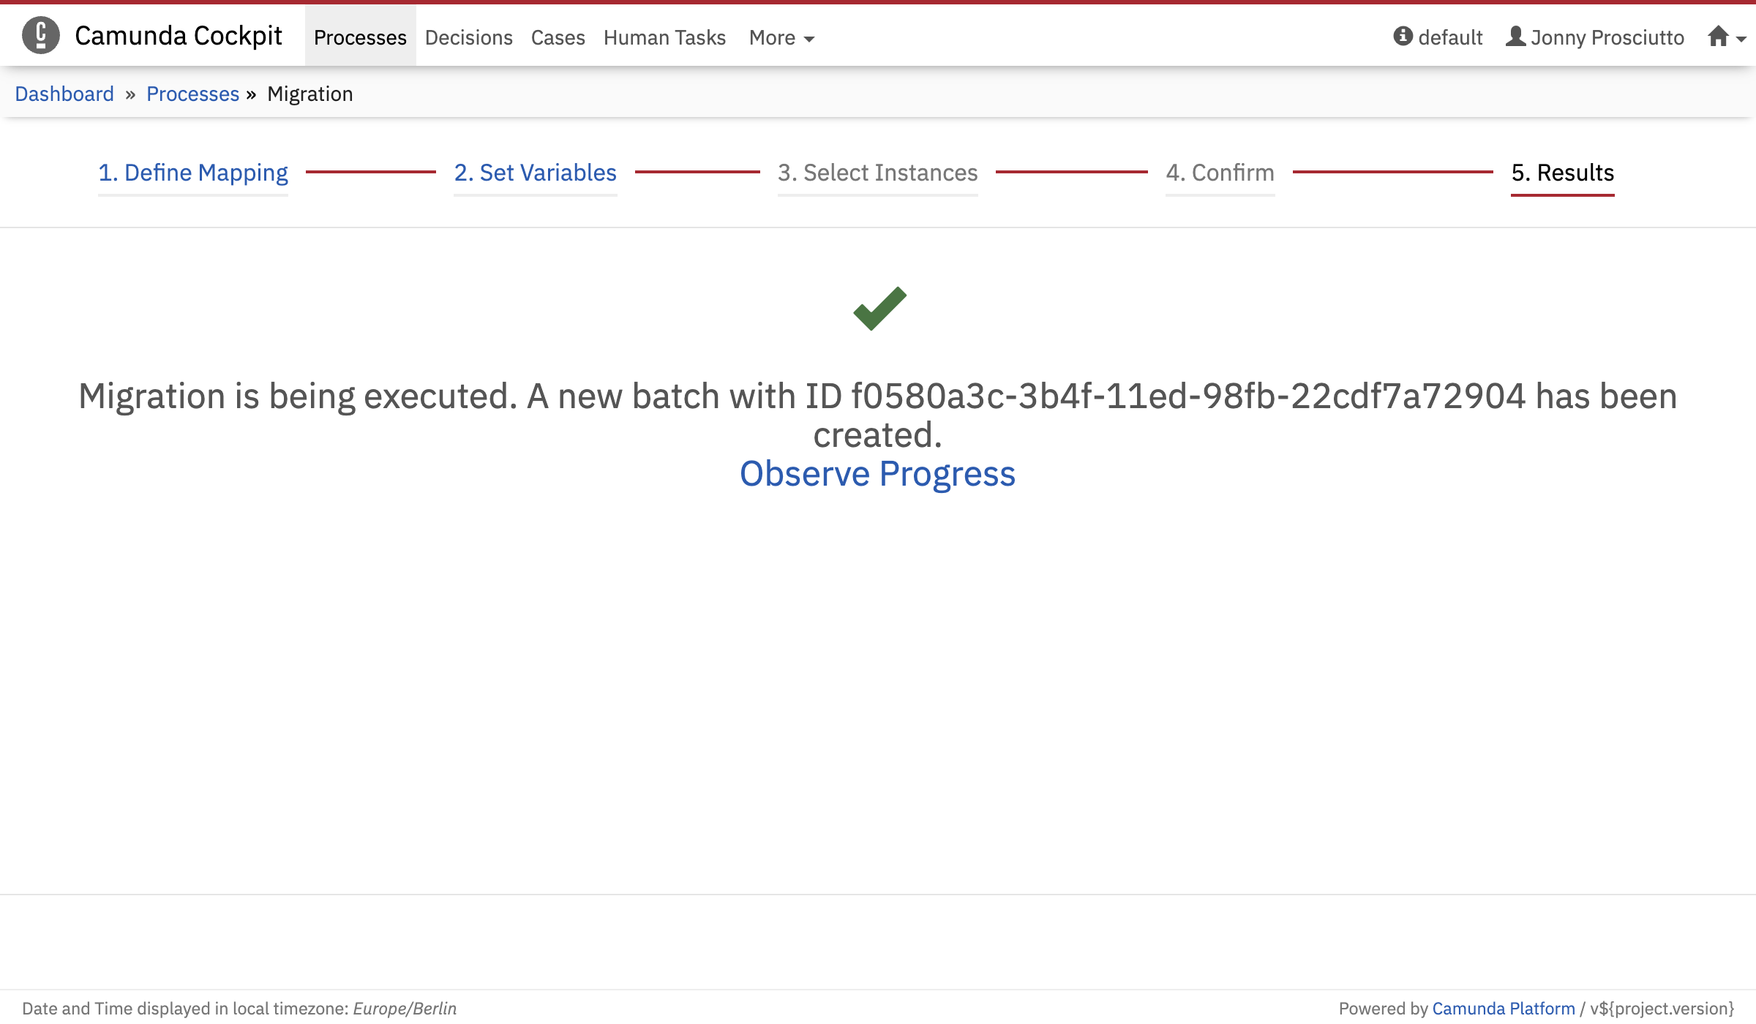Open Human Tasks in the navigation

click(x=664, y=37)
